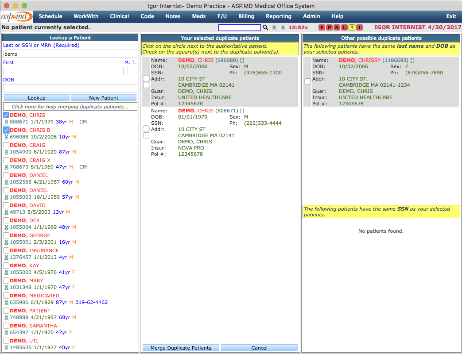
Task: Open help link for merging duplicate patients
Action: [70, 107]
